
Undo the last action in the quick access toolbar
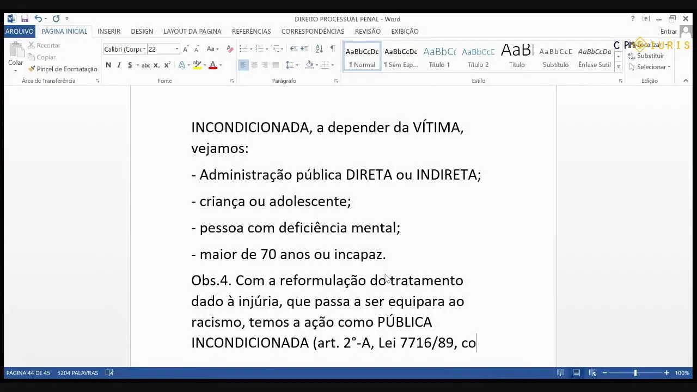(38, 19)
